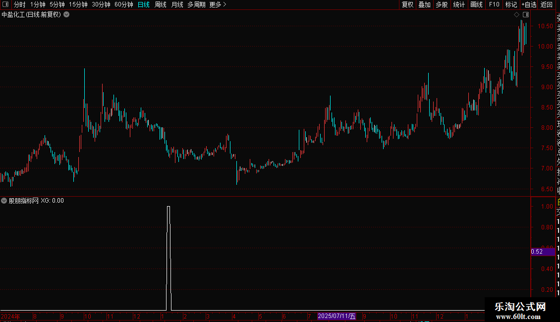The width and height of the screenshot is (560, 322).
Task: Open the 统计 statistics tool
Action: tap(459, 4)
